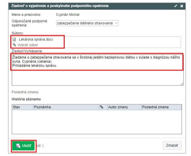Close the Žiadosť dialog with X icon
This screenshot has height=156, width=191.
pyautogui.click(x=182, y=6)
